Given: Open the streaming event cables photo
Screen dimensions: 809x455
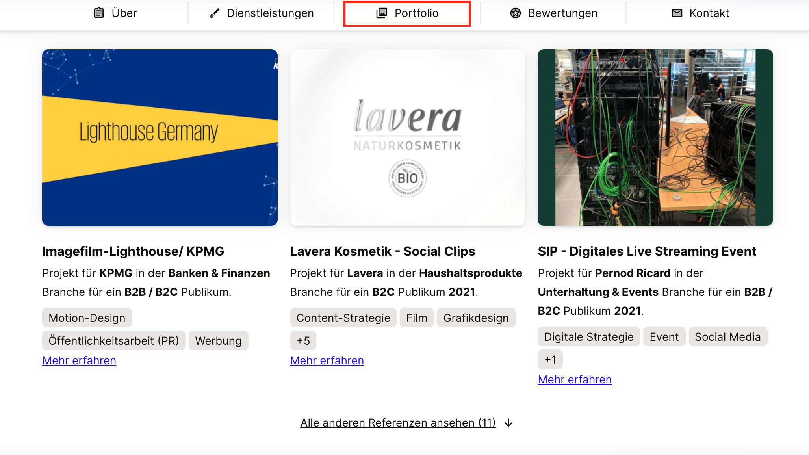Looking at the screenshot, I should (x=655, y=137).
